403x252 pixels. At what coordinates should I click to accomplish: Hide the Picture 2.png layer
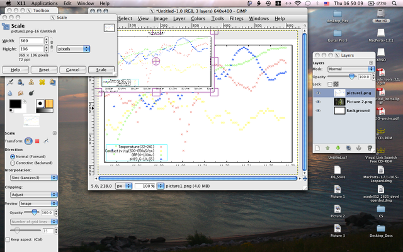point(318,102)
